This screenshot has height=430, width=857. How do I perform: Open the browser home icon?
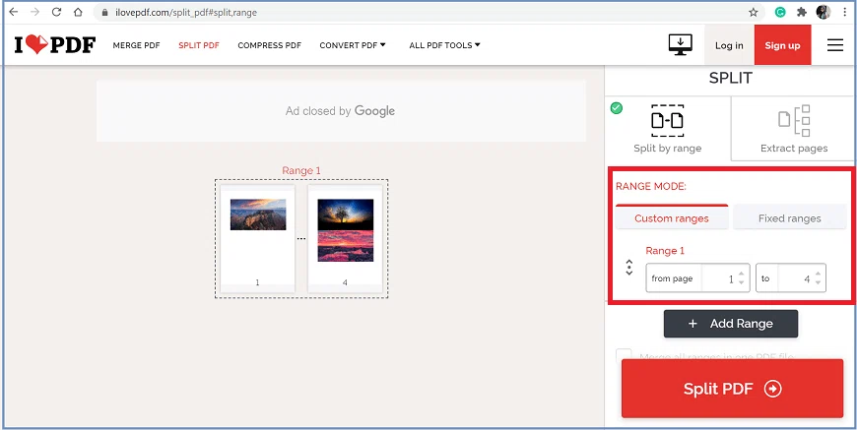click(x=78, y=12)
